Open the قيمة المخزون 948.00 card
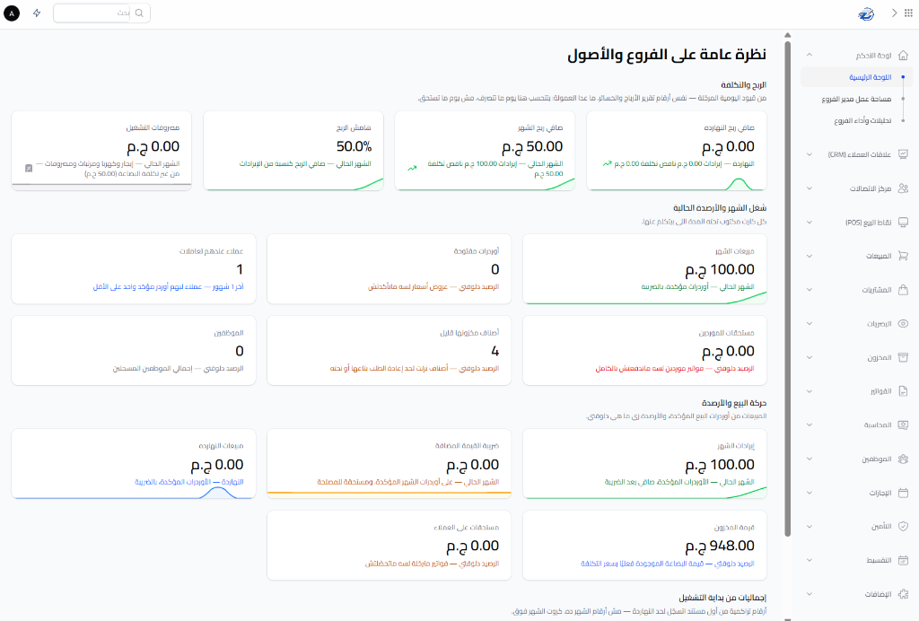The image size is (919, 621). pyautogui.click(x=644, y=546)
